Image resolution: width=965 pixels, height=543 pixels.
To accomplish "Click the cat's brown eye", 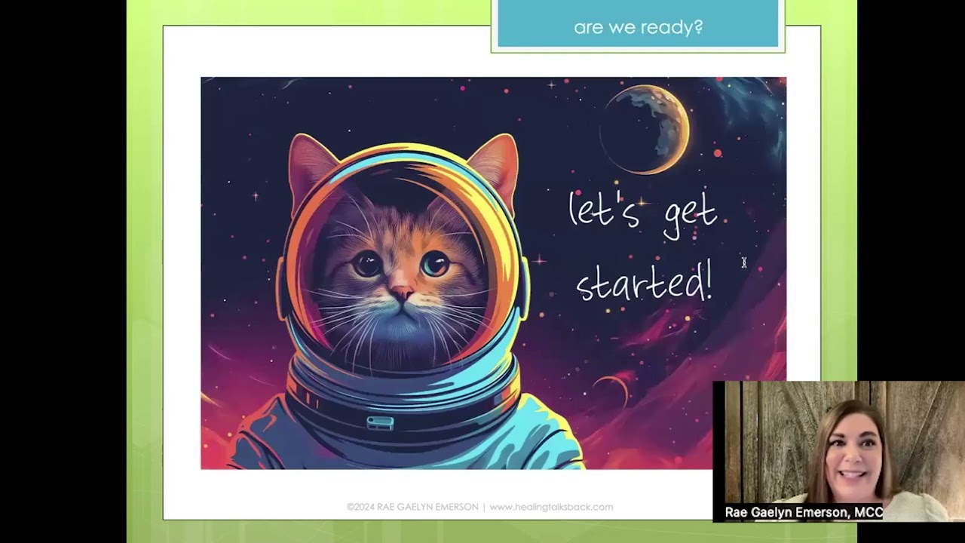I will (x=368, y=263).
